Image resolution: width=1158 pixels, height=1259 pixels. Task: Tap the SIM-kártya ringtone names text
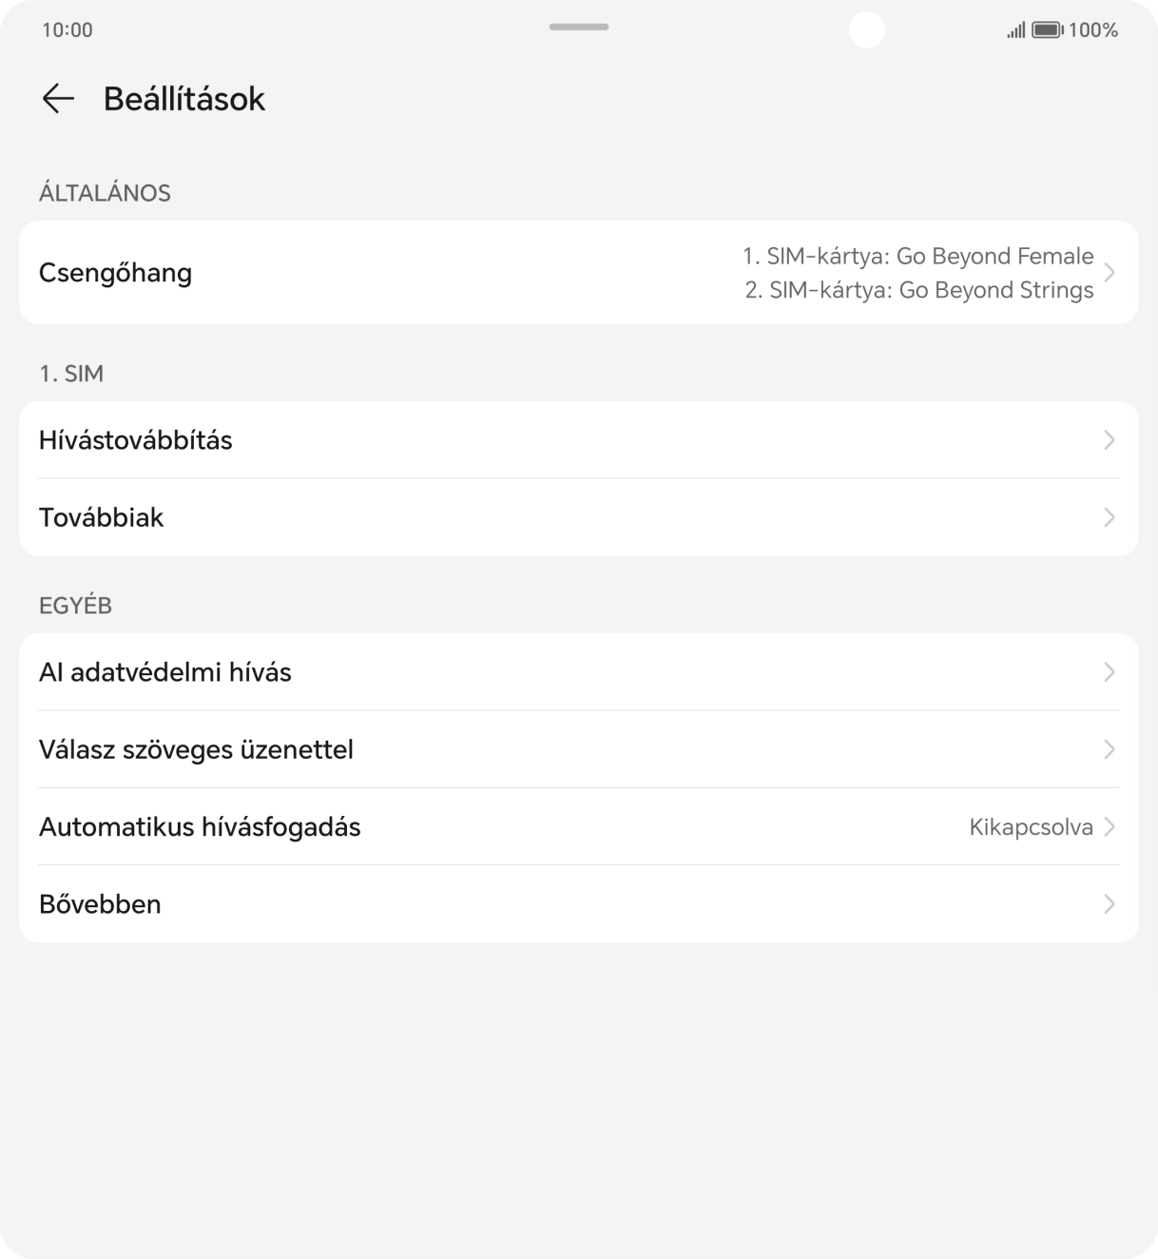pyautogui.click(x=917, y=273)
